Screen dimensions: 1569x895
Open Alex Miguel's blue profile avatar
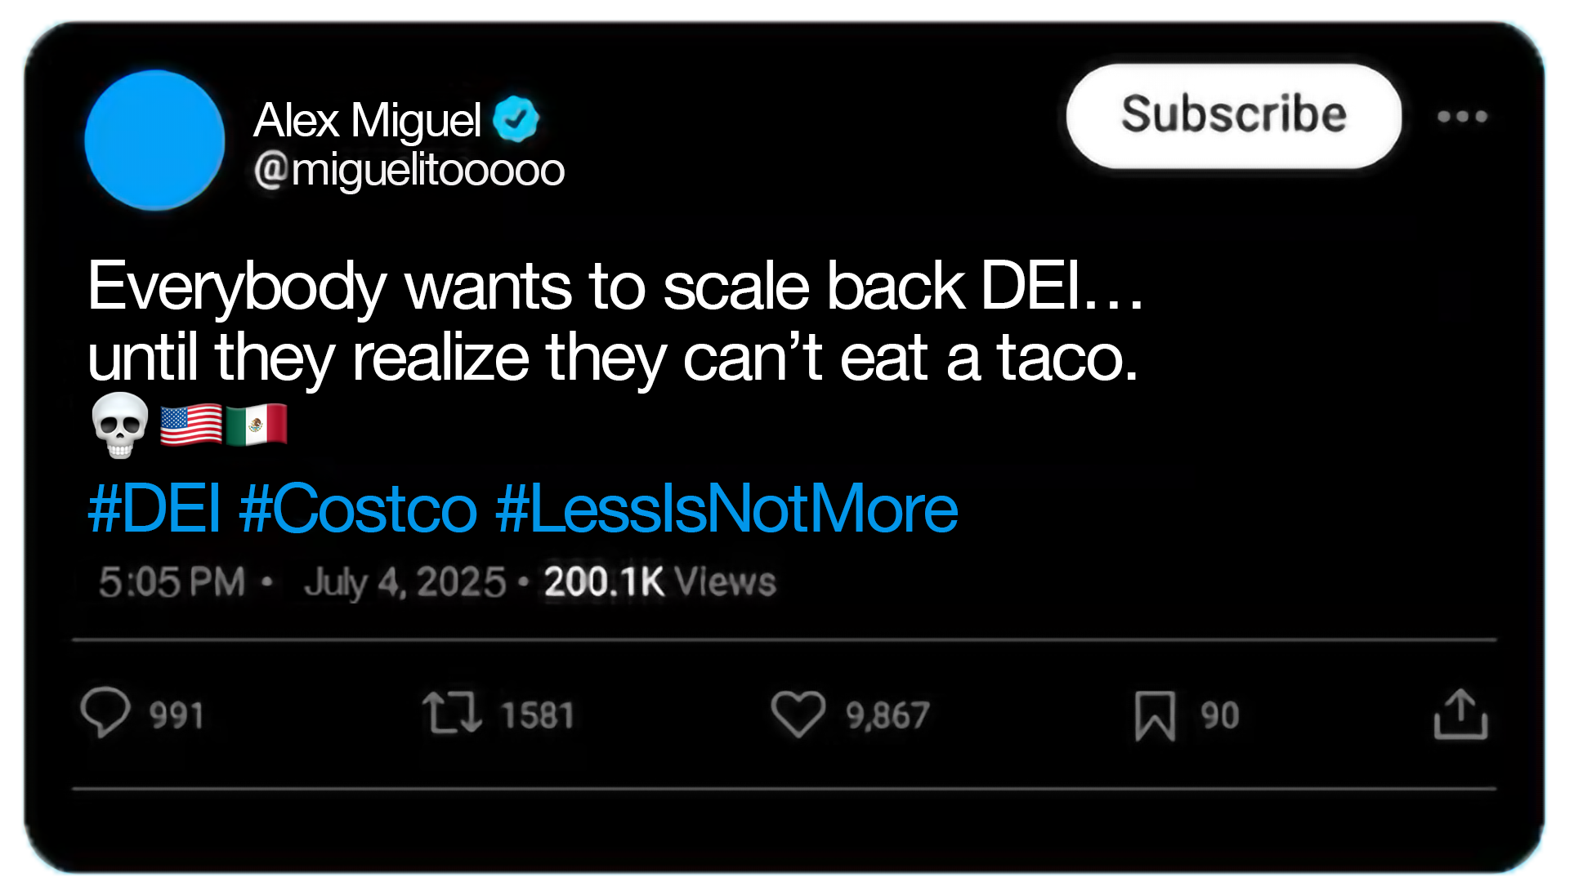tap(154, 140)
